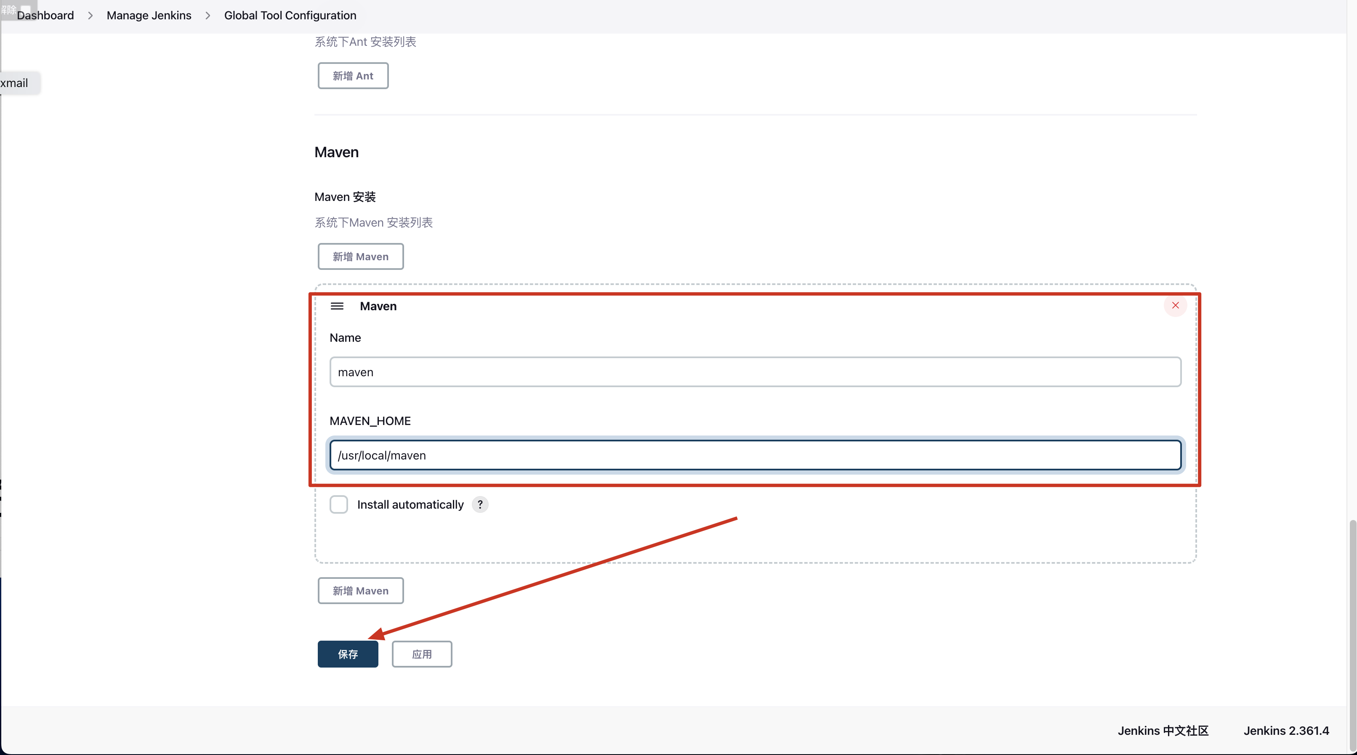Open Dashboard breadcrumb link
1357x755 pixels.
(45, 15)
